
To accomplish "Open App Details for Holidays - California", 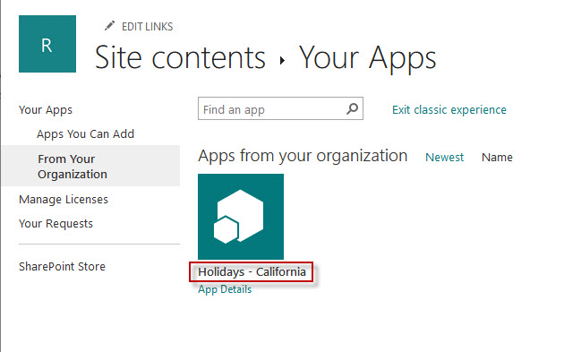I will [x=225, y=289].
